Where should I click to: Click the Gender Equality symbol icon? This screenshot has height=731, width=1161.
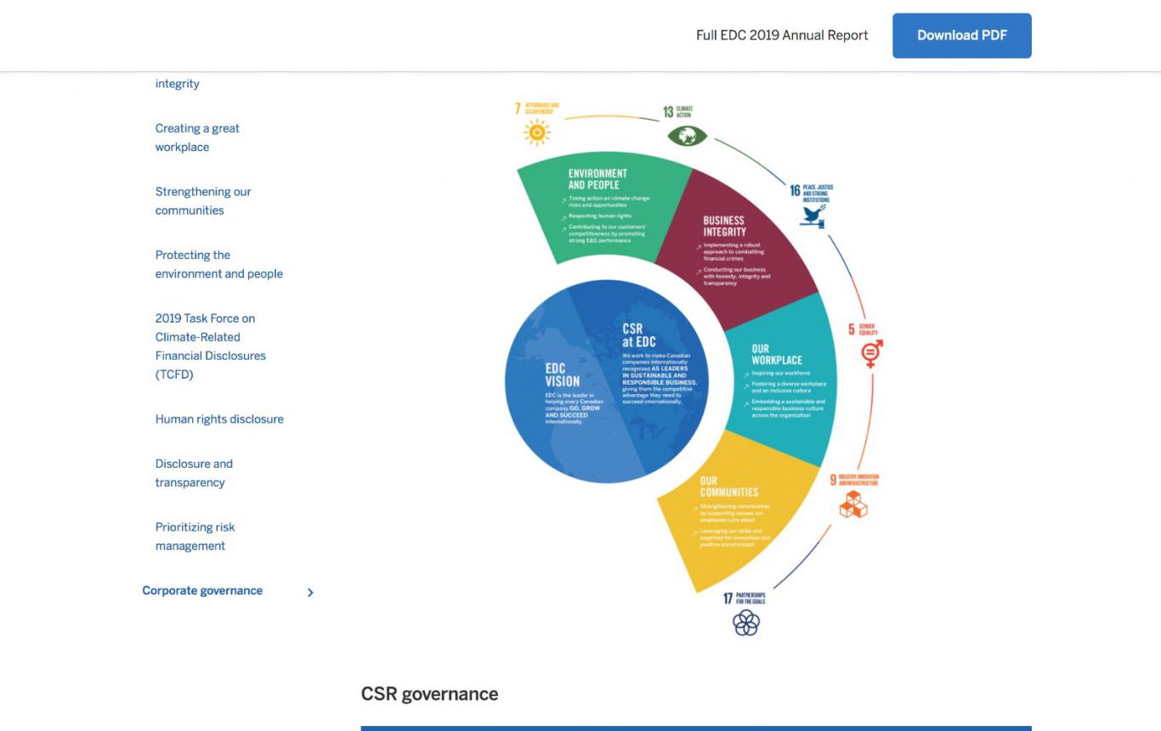(872, 353)
